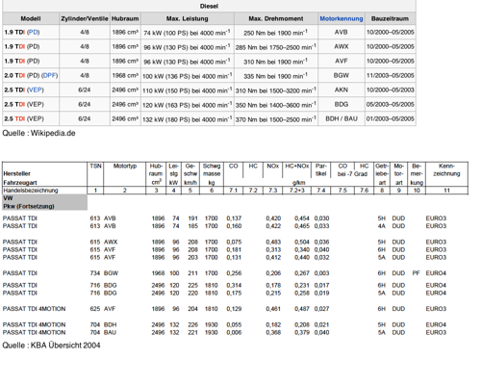Click the Max. Leistung column header
Viewport: 481px width, 385px height.
[188, 18]
